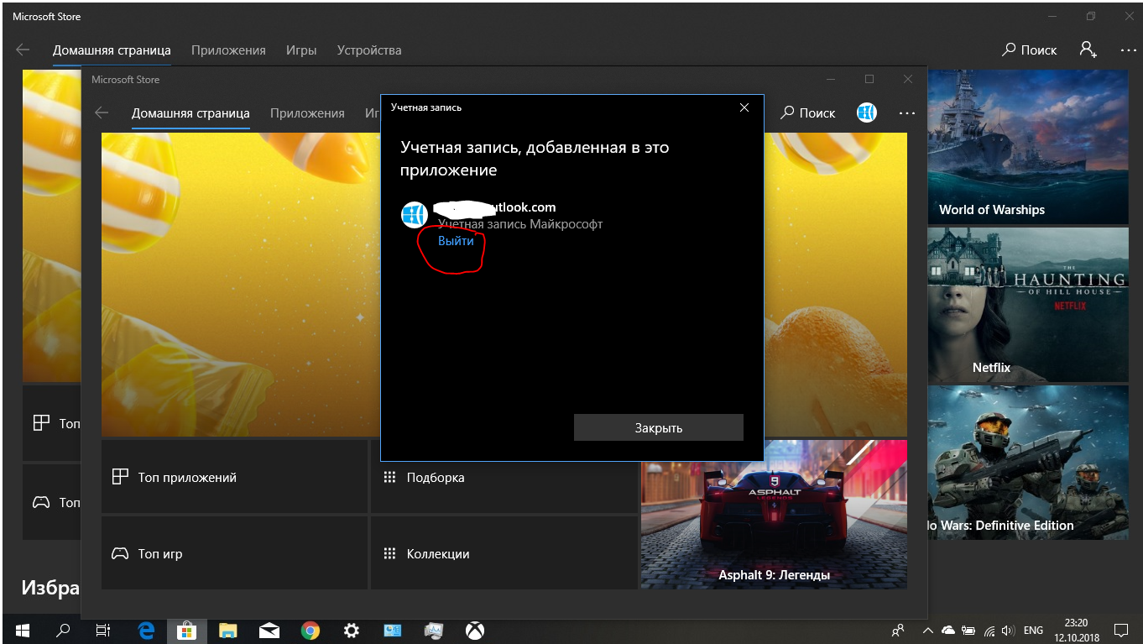Open Asphalt 9: Легенды game tile

pos(774,514)
